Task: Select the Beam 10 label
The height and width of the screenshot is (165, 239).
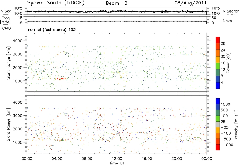Action: point(117,3)
